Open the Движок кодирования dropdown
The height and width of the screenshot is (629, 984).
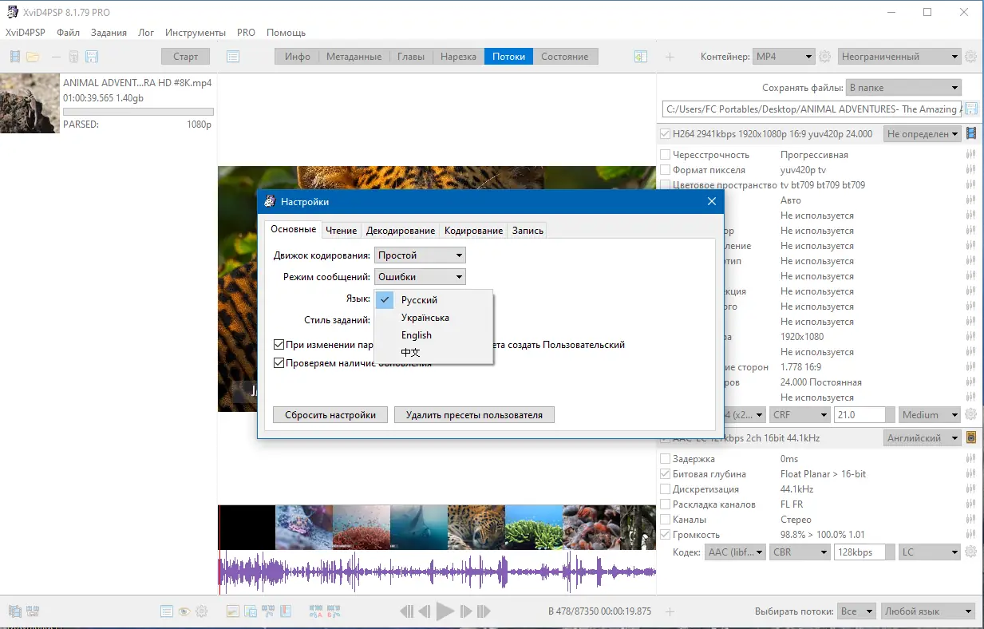[419, 254]
